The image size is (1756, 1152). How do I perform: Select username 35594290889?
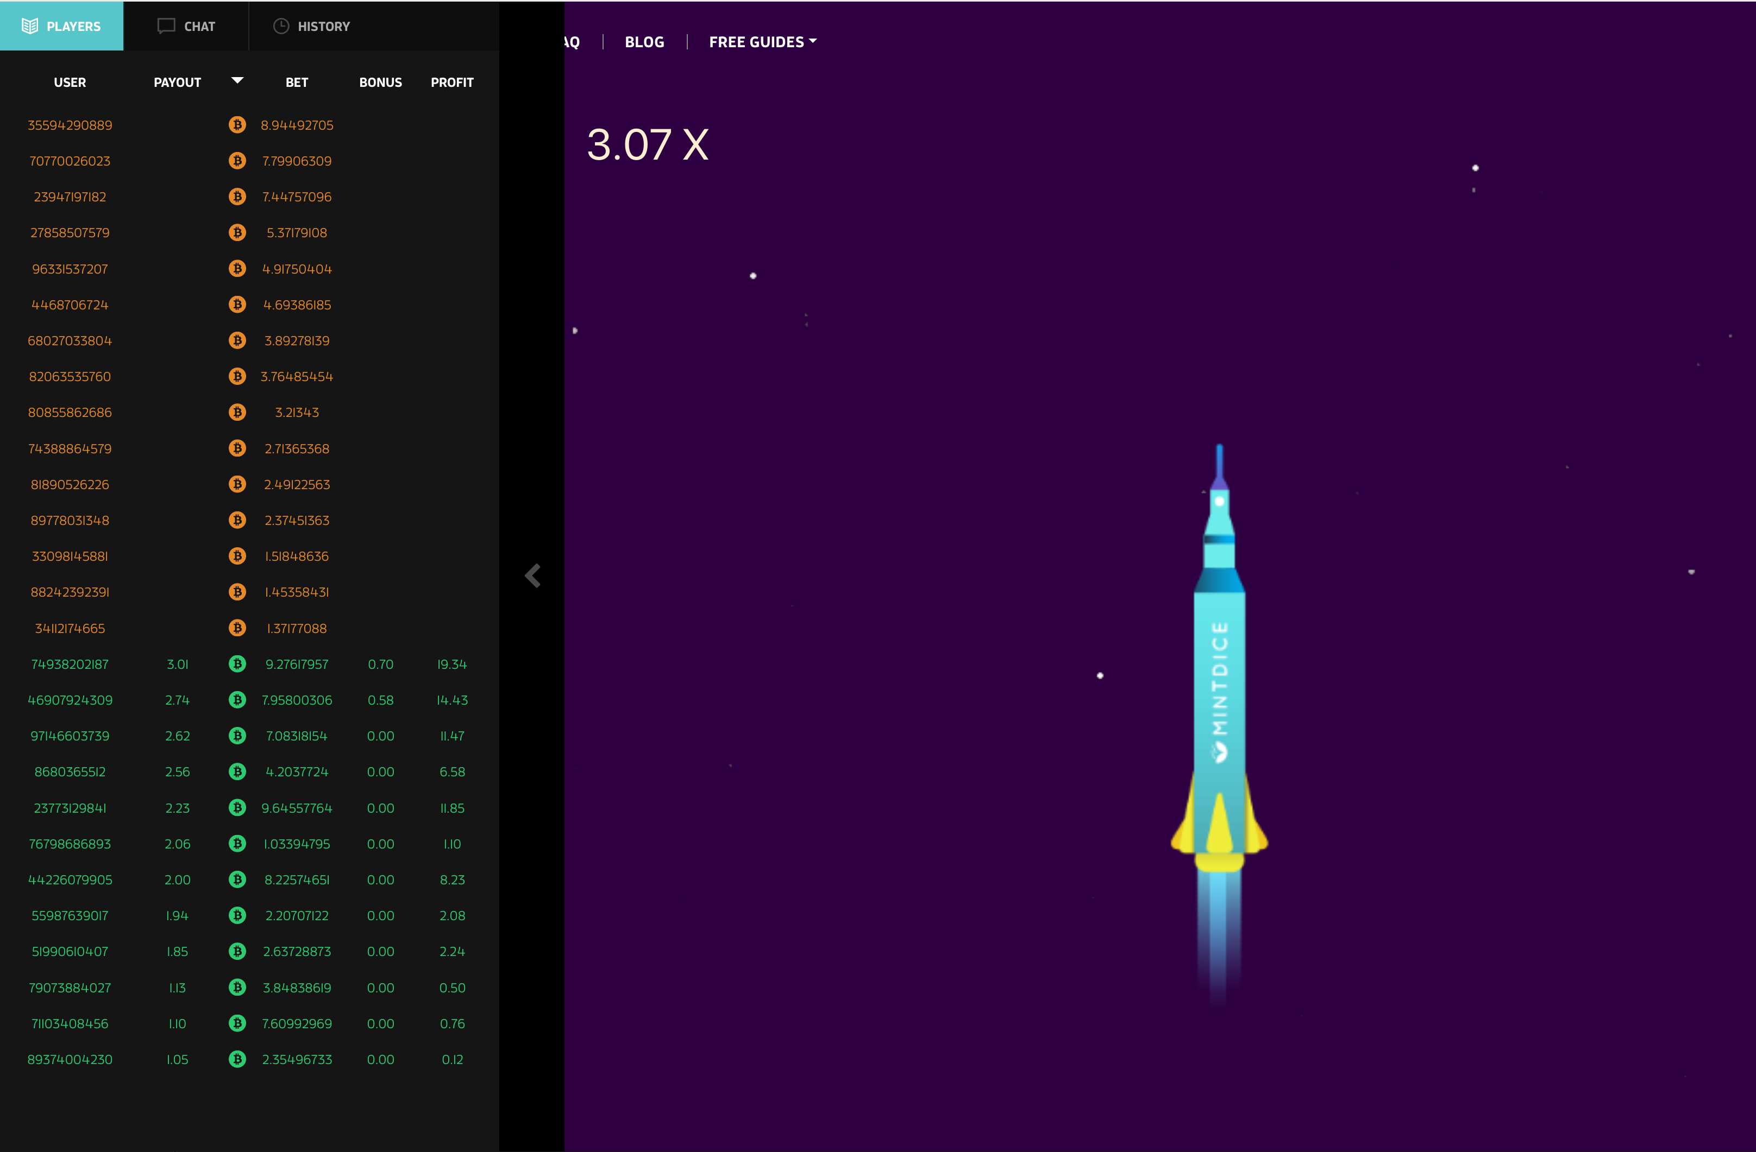tap(70, 125)
